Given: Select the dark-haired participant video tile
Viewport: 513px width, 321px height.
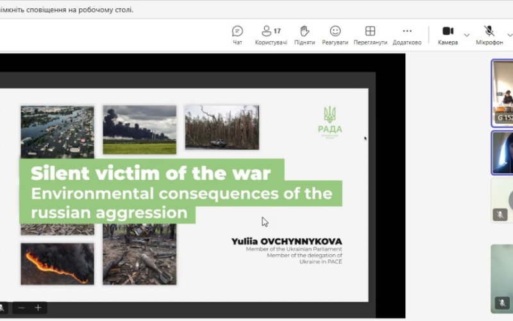Looking at the screenshot, I should pos(502,153).
